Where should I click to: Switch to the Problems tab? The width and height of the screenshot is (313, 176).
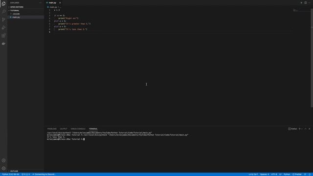52,129
